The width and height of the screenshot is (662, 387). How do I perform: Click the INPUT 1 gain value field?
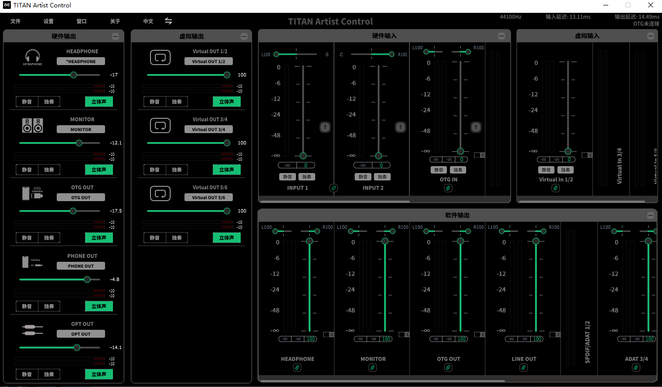click(x=305, y=165)
